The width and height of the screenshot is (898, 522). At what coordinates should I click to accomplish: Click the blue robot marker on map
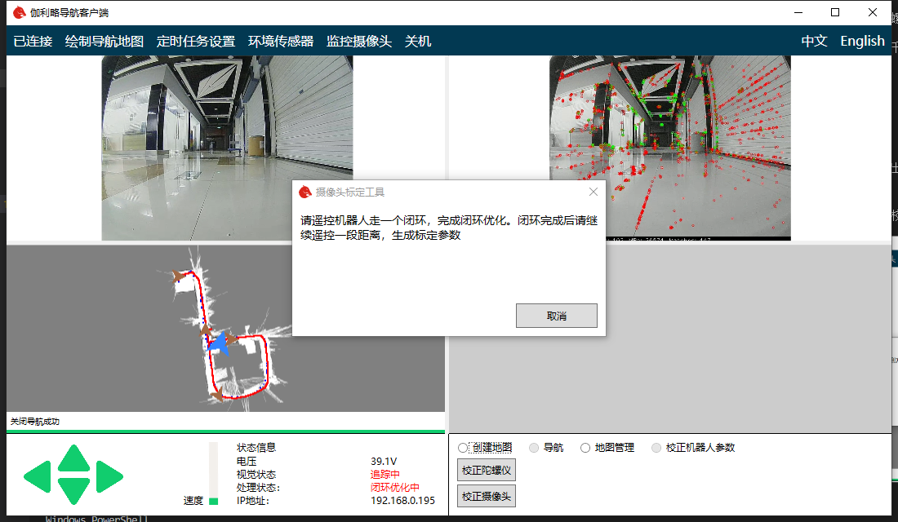pyautogui.click(x=218, y=345)
